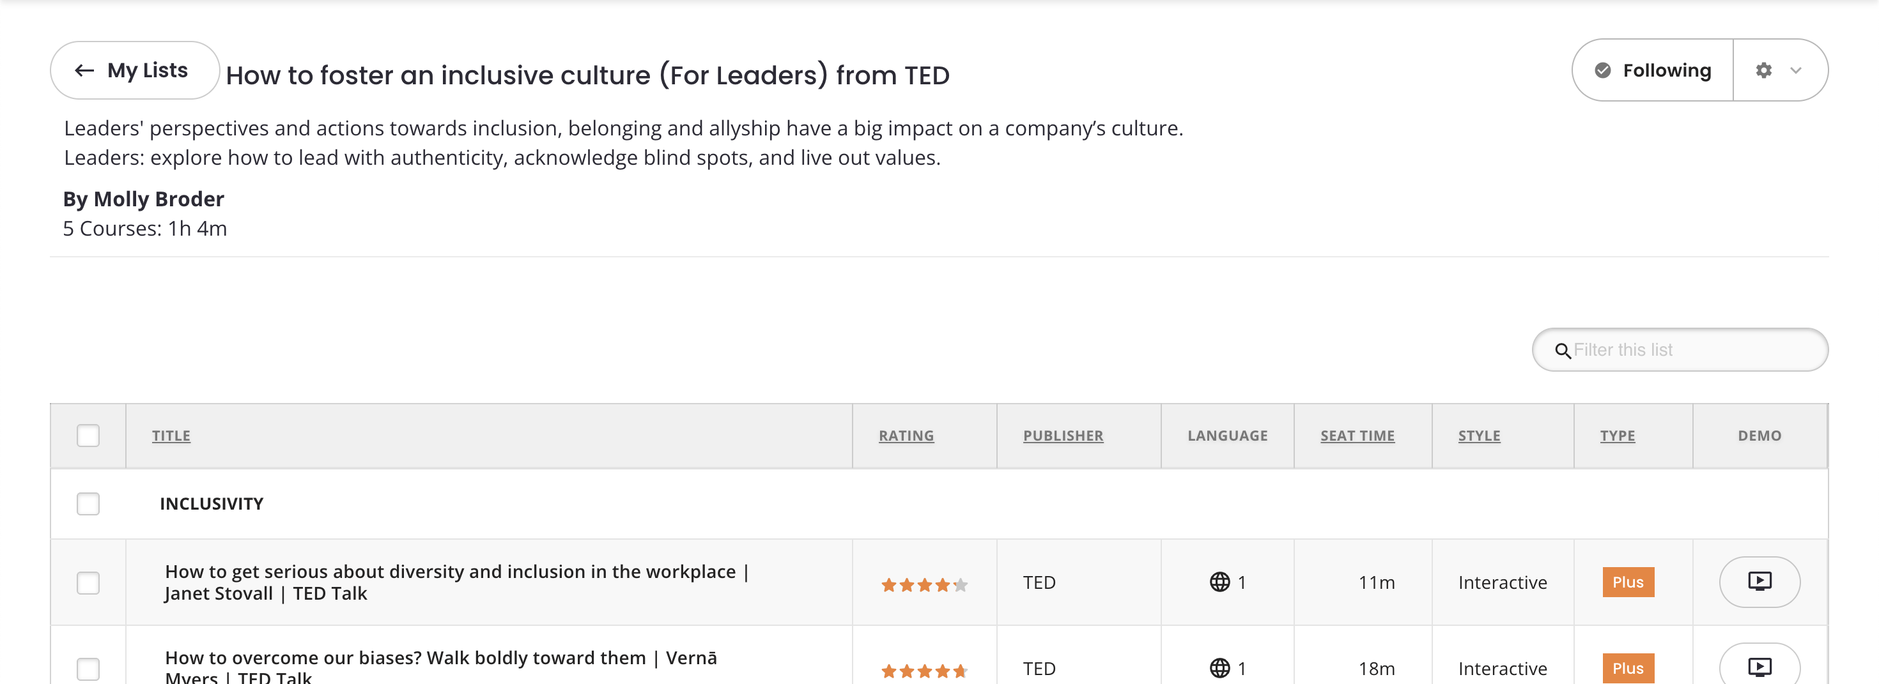Screen dimensions: 1879x684
Task: Toggle the select-all checkbox in table header
Action: pyautogui.click(x=88, y=436)
